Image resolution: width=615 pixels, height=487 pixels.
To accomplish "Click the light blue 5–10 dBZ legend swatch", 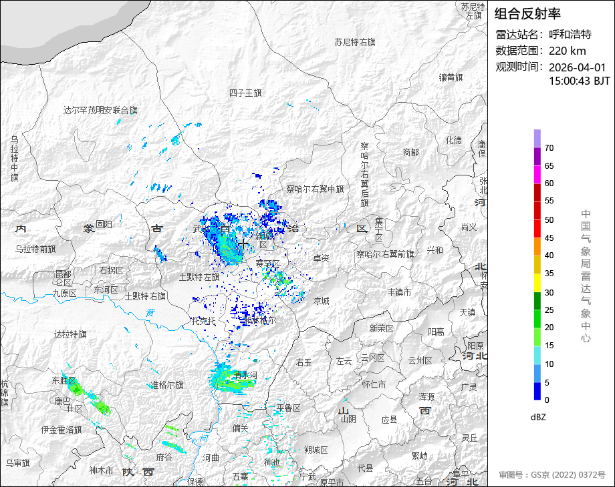I will 537,373.
